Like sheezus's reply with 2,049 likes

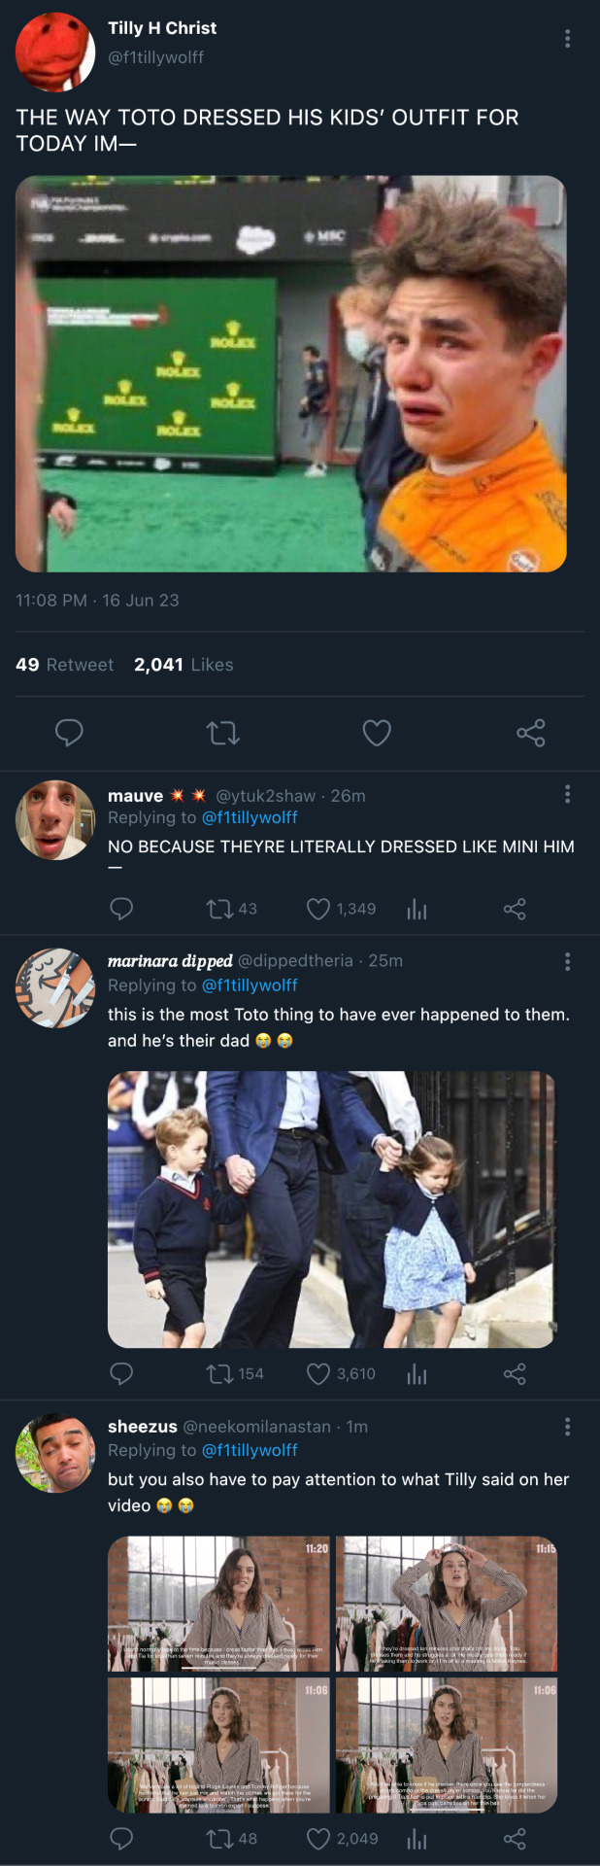click(x=318, y=1839)
